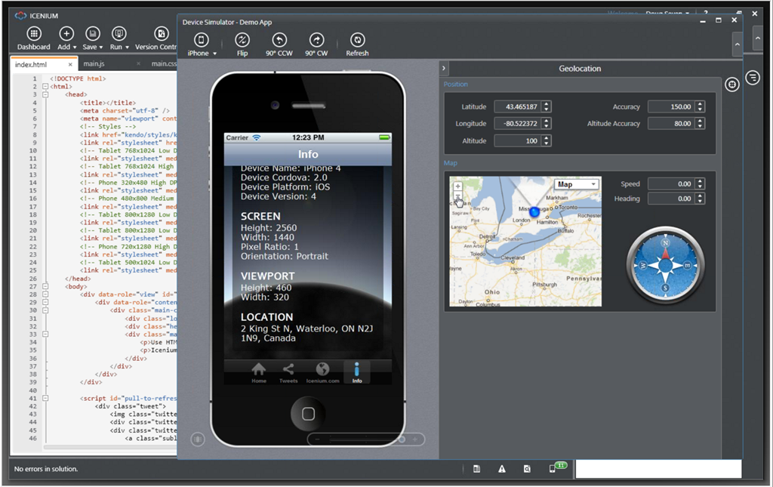Open the Map type dropdown on the map
The height and width of the screenshot is (487, 773).
pyautogui.click(x=577, y=184)
